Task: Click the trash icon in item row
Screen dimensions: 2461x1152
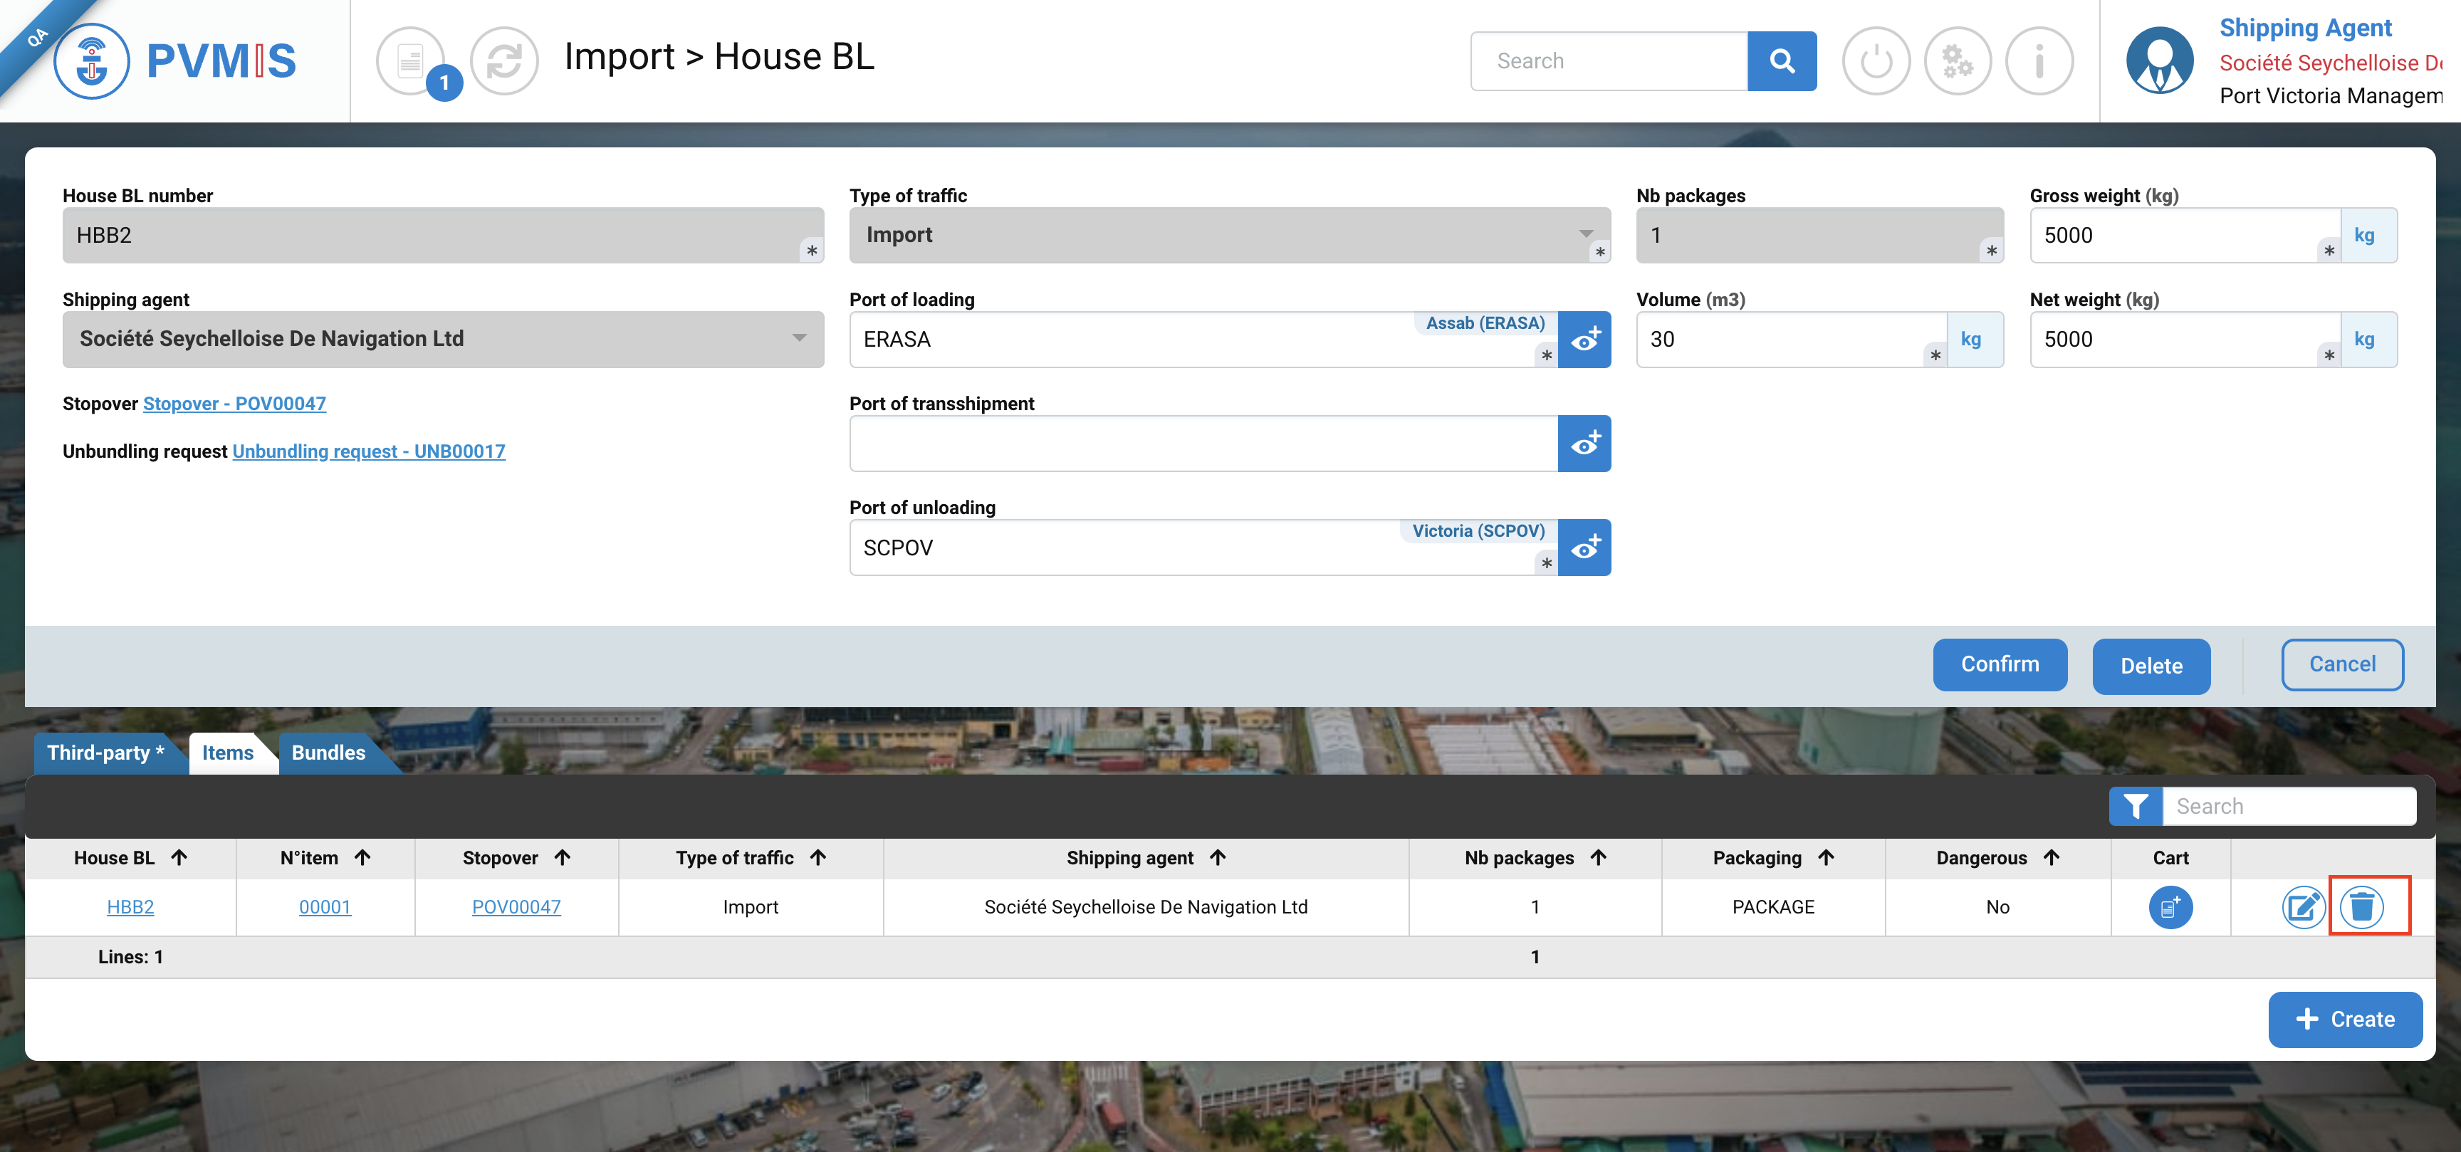Action: pyautogui.click(x=2361, y=906)
